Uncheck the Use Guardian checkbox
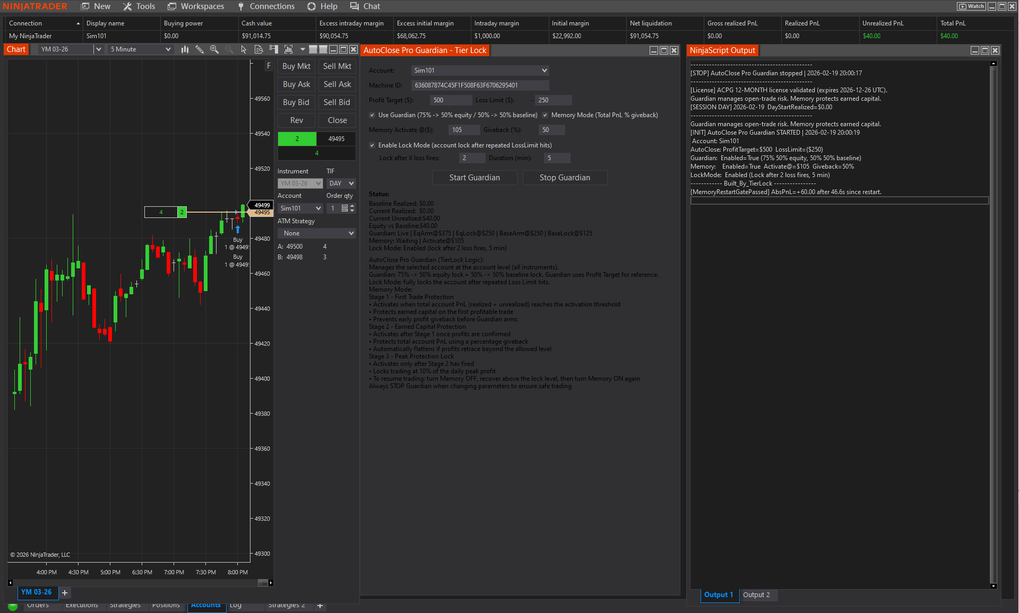Screen dimensions: 1019x613 pyautogui.click(x=373, y=115)
